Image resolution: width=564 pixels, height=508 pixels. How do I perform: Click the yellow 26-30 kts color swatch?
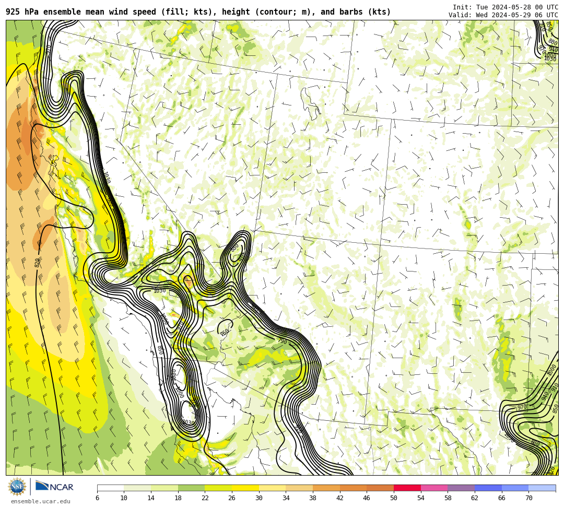[x=245, y=488]
